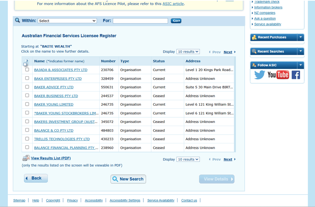
Task: Tick checkbox for BAKER YOUNG LIMITED
Action: (x=27, y=104)
